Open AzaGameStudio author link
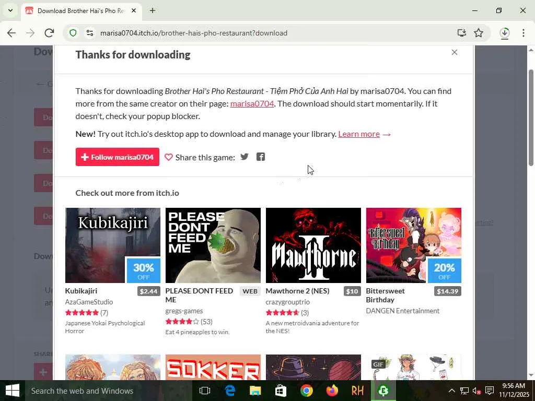This screenshot has width=535, height=401. (89, 302)
